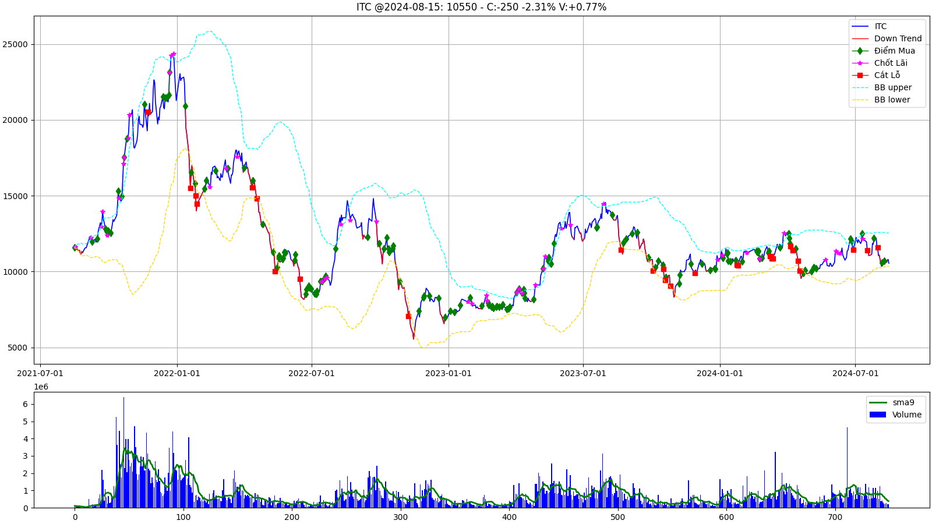Select the Điểm Mua legend label

894,51
